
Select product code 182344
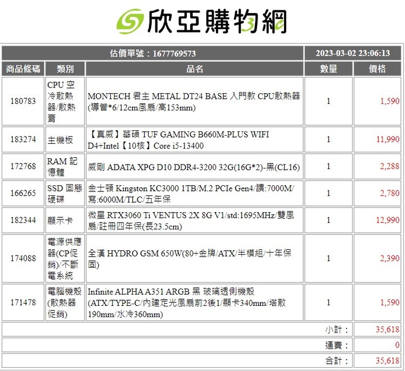(23, 220)
